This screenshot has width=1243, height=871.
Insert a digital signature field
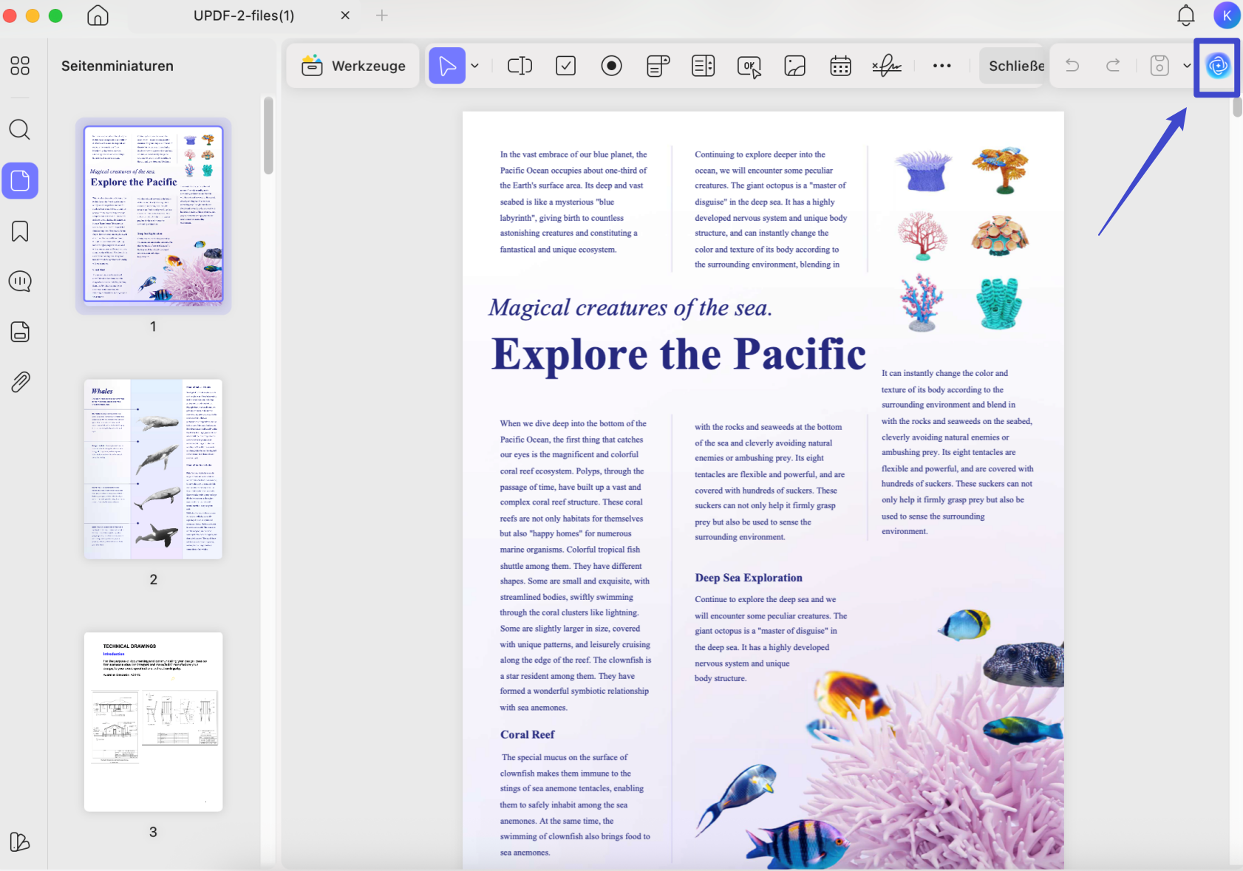(887, 66)
